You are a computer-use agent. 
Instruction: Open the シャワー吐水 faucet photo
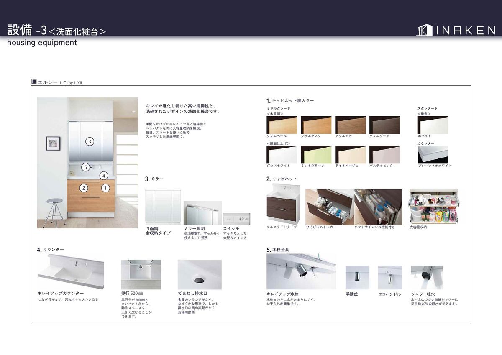(x=427, y=278)
